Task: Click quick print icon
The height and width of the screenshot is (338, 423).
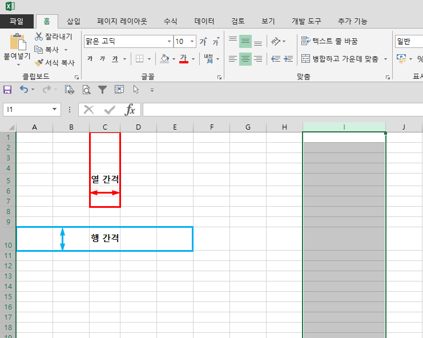Action: pos(70,90)
